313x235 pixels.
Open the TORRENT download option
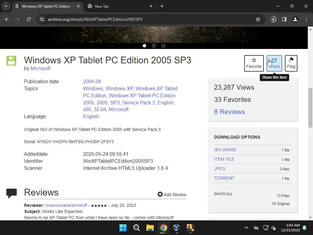(224, 178)
